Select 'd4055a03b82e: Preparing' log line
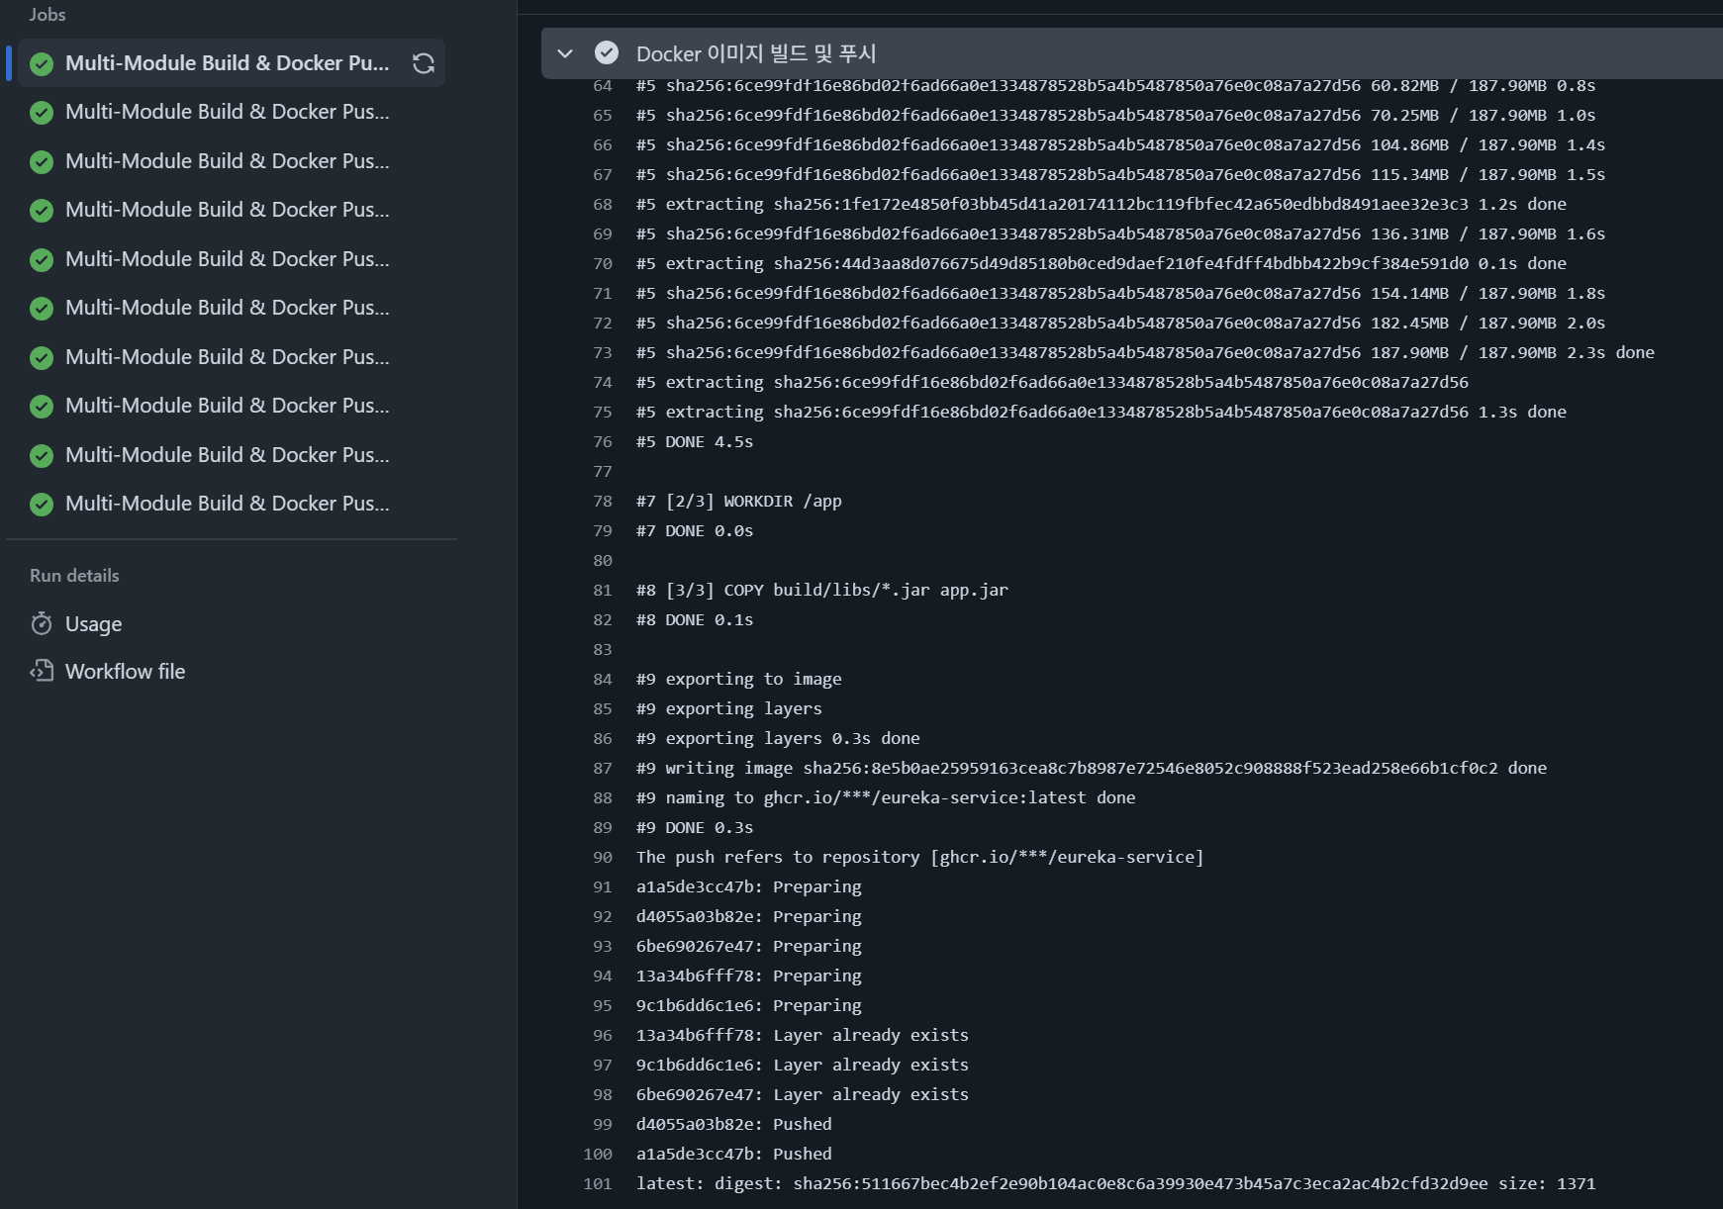Viewport: 1723px width, 1209px height. pos(749,917)
